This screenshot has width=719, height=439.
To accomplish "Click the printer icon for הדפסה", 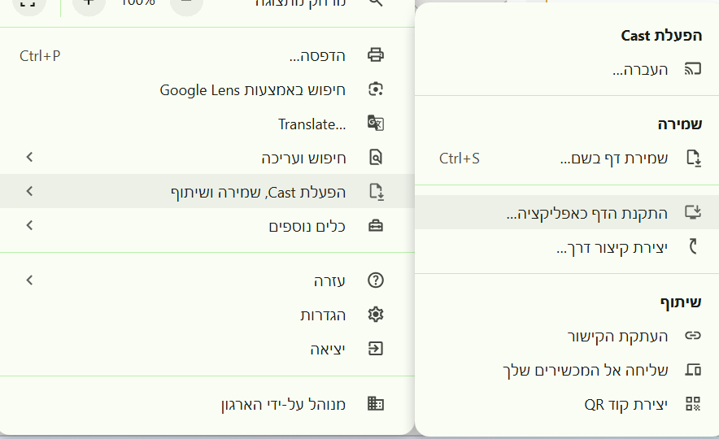I will (376, 55).
